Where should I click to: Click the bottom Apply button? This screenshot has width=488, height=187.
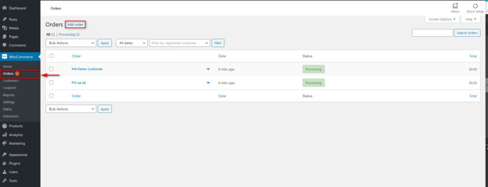tap(105, 108)
